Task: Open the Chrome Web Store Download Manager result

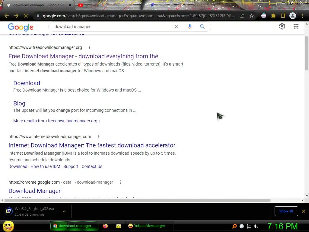Action: (34, 191)
